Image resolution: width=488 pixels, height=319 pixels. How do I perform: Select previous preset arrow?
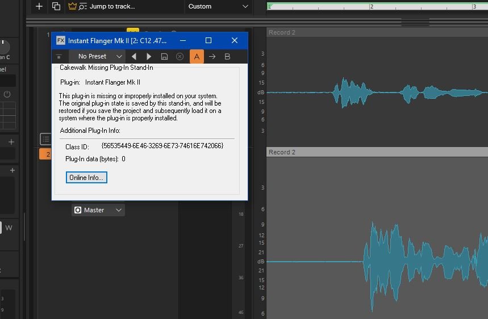click(x=134, y=56)
